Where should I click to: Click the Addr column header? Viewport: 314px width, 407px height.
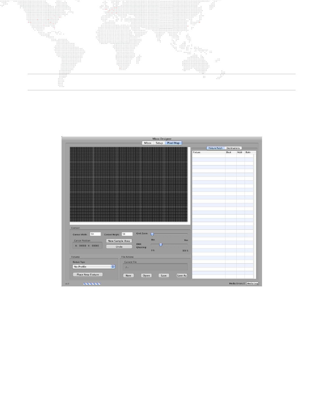click(x=241, y=152)
